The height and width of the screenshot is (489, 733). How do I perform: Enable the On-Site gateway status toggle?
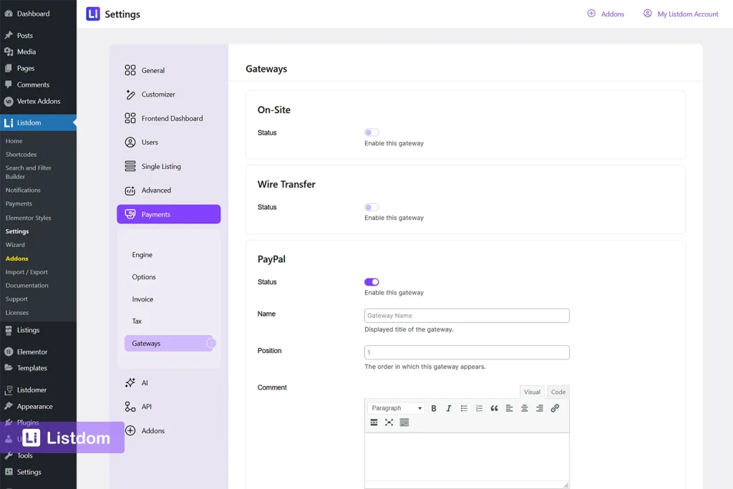click(x=372, y=132)
